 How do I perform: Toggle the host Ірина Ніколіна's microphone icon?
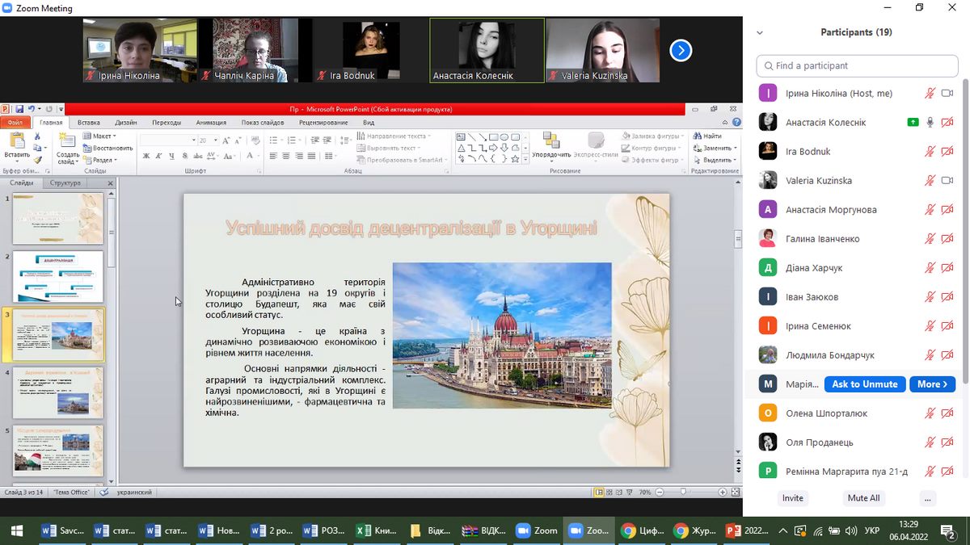(x=930, y=94)
